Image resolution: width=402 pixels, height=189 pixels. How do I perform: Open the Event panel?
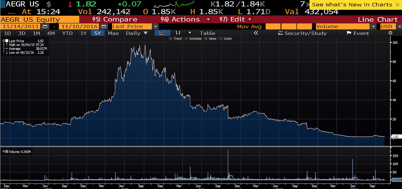(358, 33)
